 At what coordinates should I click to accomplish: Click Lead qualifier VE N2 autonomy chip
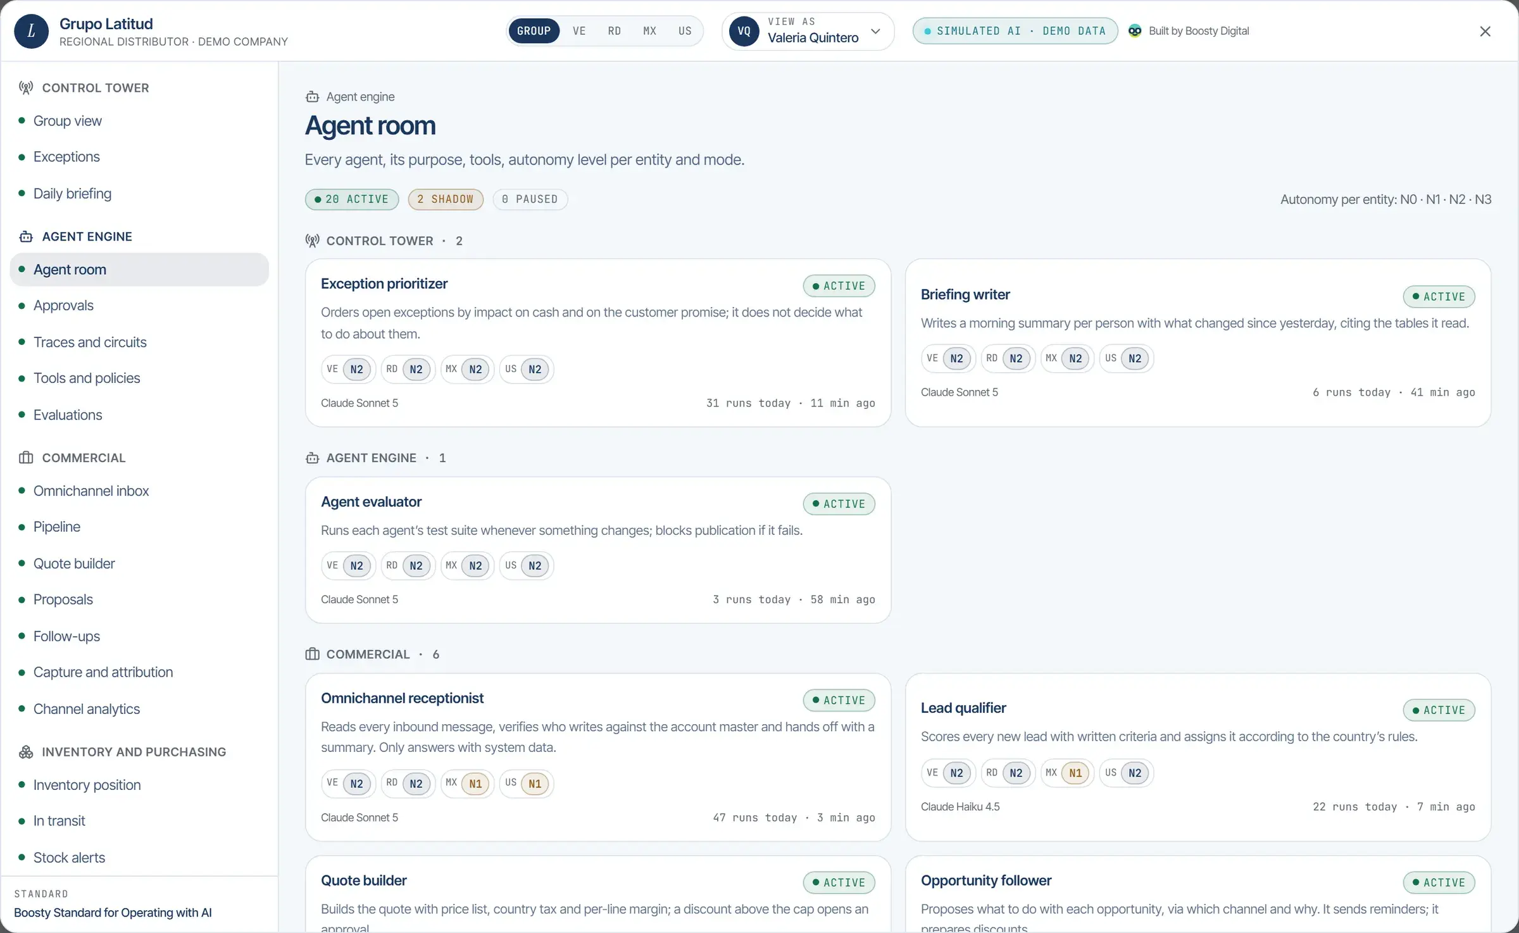pos(948,773)
